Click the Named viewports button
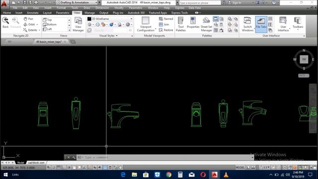Image resolution: width=318 pixels, height=179 pixels. (166, 19)
